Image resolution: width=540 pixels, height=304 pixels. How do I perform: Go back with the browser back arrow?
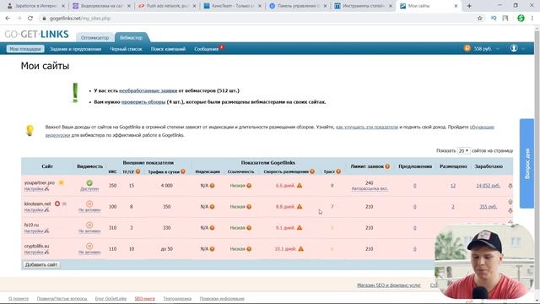click(8, 19)
